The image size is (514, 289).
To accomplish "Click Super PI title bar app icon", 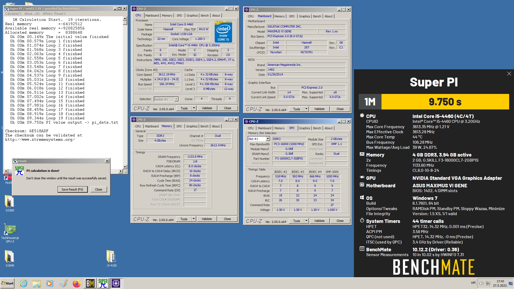I will [7, 9].
